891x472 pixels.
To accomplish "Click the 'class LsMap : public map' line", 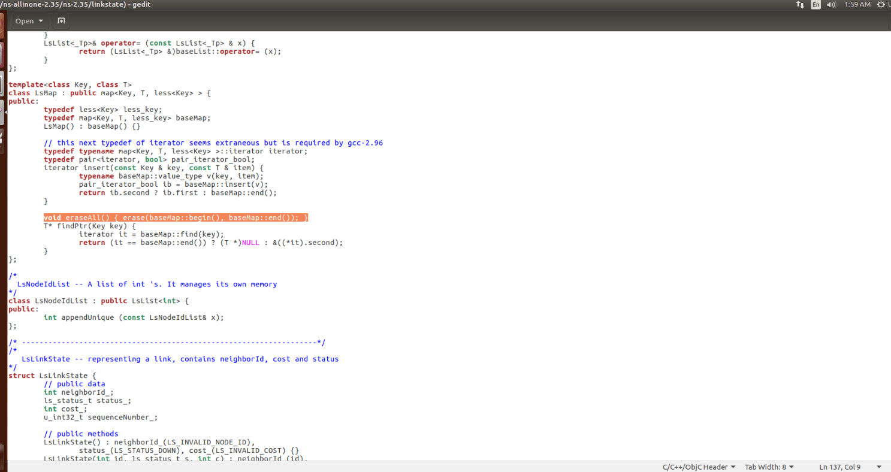I will (110, 93).
